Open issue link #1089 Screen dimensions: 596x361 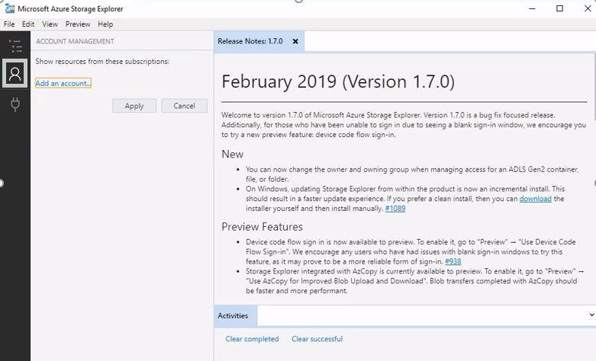click(395, 209)
